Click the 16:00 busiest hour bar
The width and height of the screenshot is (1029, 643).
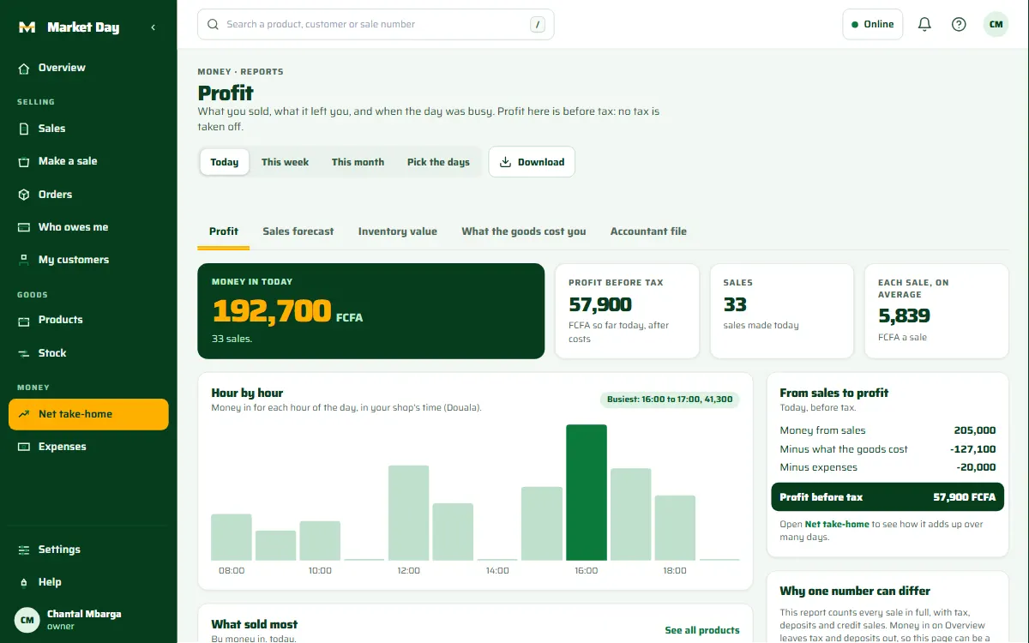pos(587,492)
